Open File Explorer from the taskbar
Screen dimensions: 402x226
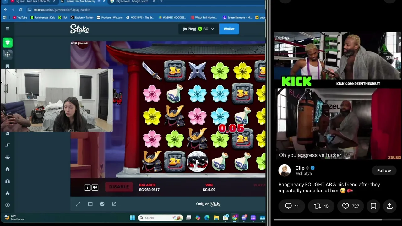(x=216, y=218)
